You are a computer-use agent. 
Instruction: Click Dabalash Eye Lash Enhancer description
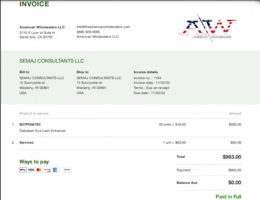(x=43, y=131)
